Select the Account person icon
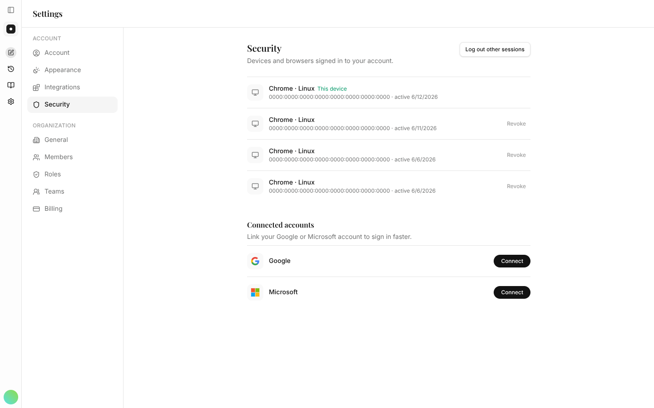The width and height of the screenshot is (654, 408). (x=36, y=53)
